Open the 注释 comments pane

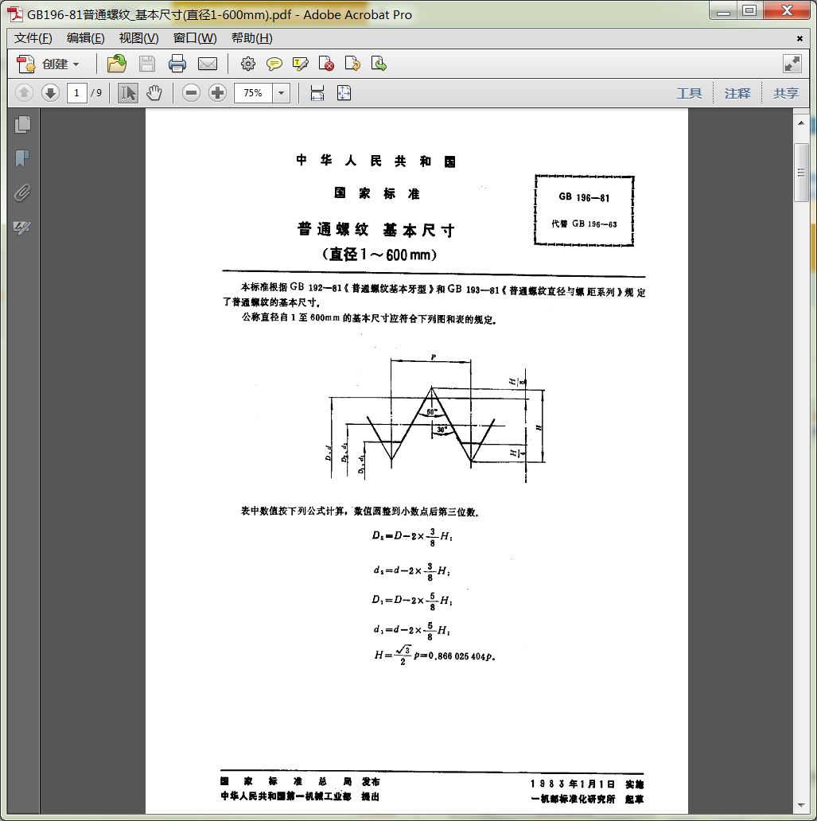(x=737, y=93)
